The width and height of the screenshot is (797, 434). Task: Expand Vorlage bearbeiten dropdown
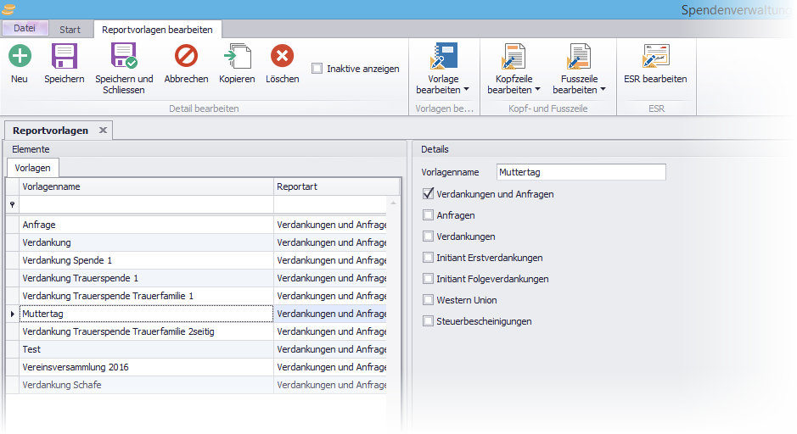[466, 90]
